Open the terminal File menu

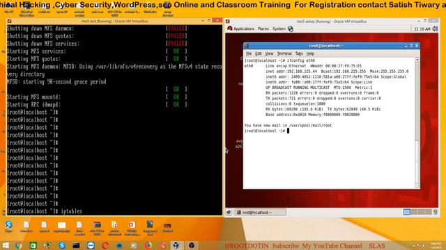(249, 53)
